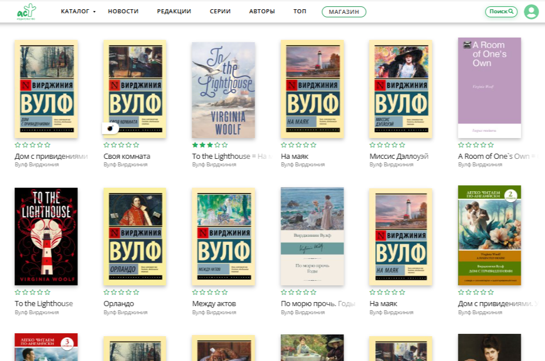
Task: Open the По морю прочь. Годы cover
Action: pyautogui.click(x=312, y=236)
